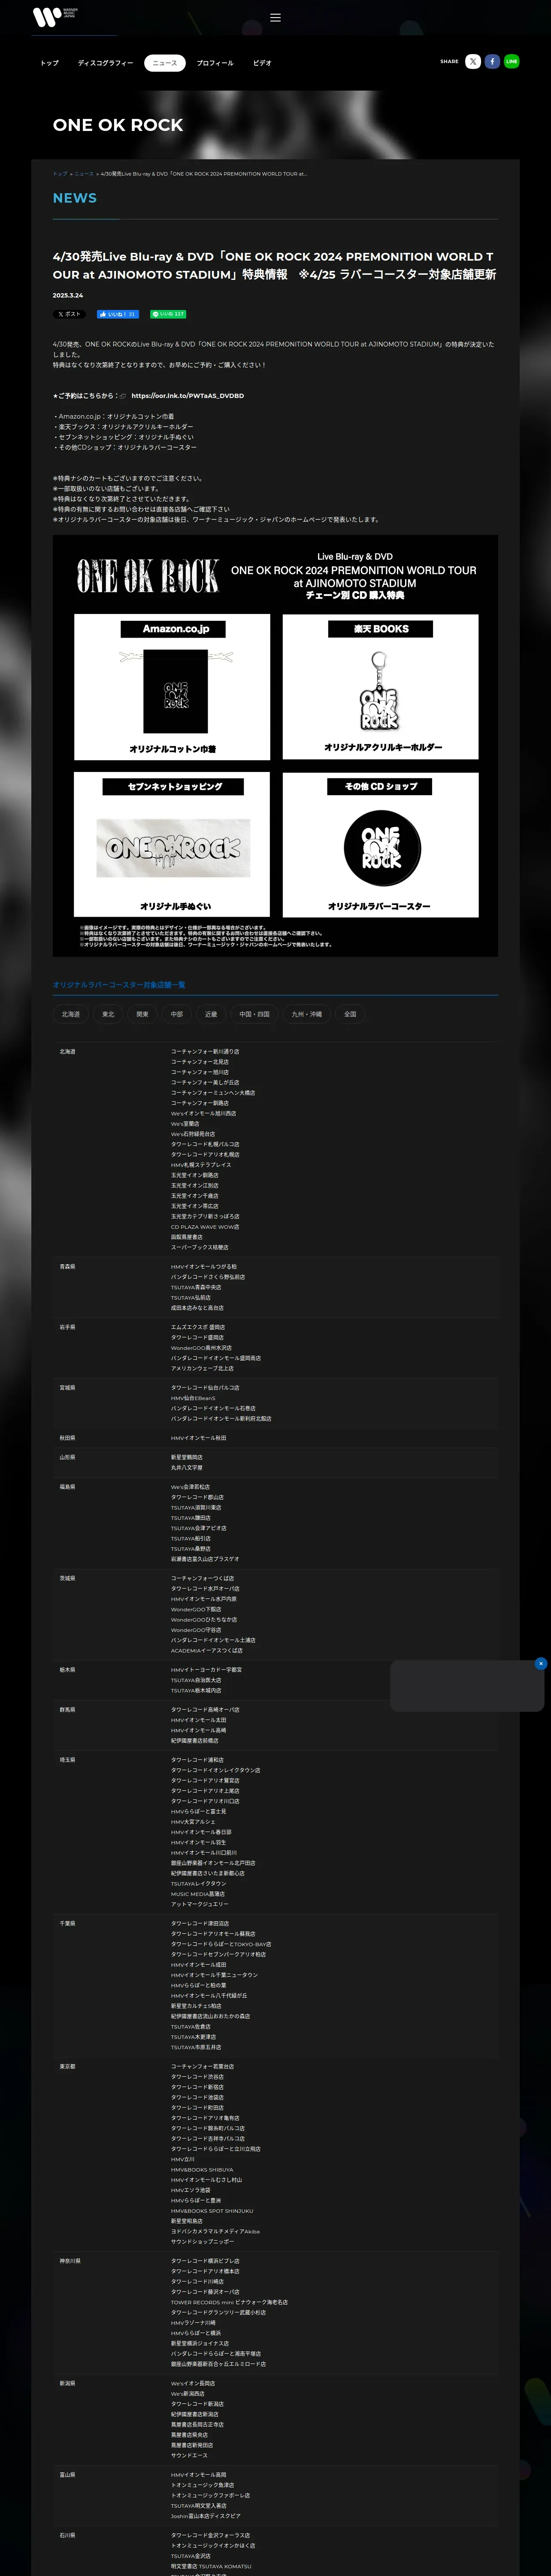This screenshot has height=2576, width=551.
Task: Click the 石川県 prefecture row label
Action: (67, 2536)
